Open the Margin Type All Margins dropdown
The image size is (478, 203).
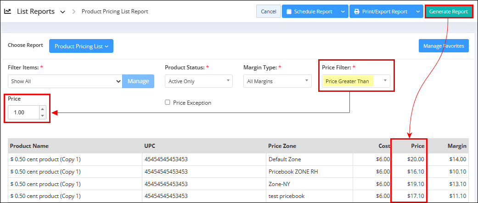tap(277, 81)
